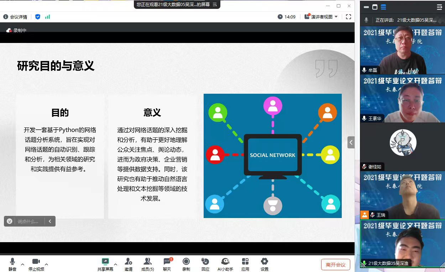Click 谢佳如's muted microphone icon
Image resolution: width=445 pixels, height=272 pixels.
365,167
